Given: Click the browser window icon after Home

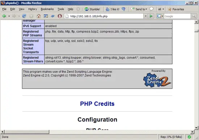Looking at the screenshot, I should pyautogui.click(x=46, y=16).
